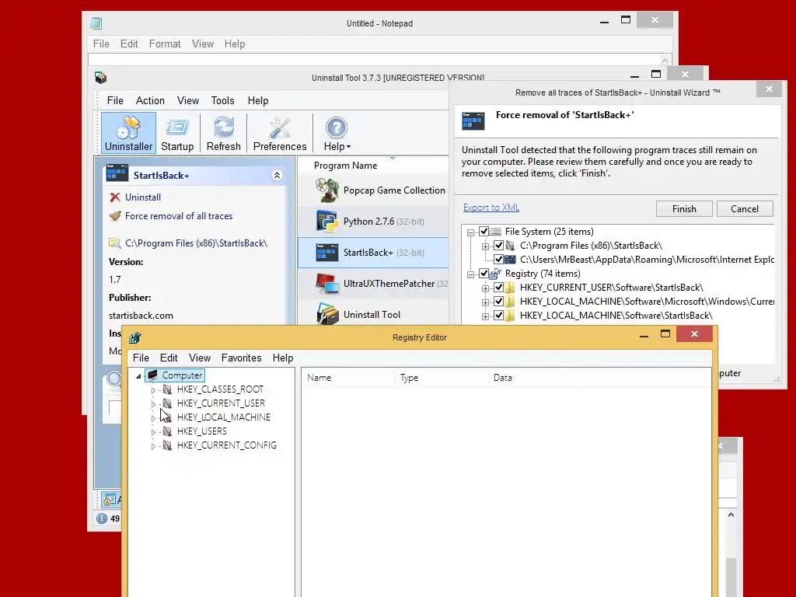The width and height of the screenshot is (796, 597).
Task: Click the Uninstall Tool list icon
Action: coord(326,314)
